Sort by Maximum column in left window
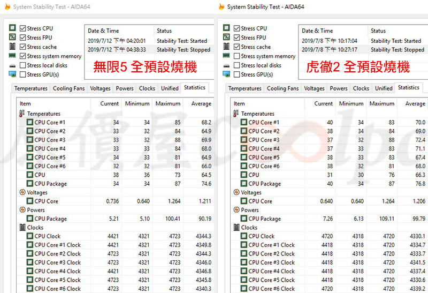The width and height of the screenshot is (428, 293). [x=167, y=103]
